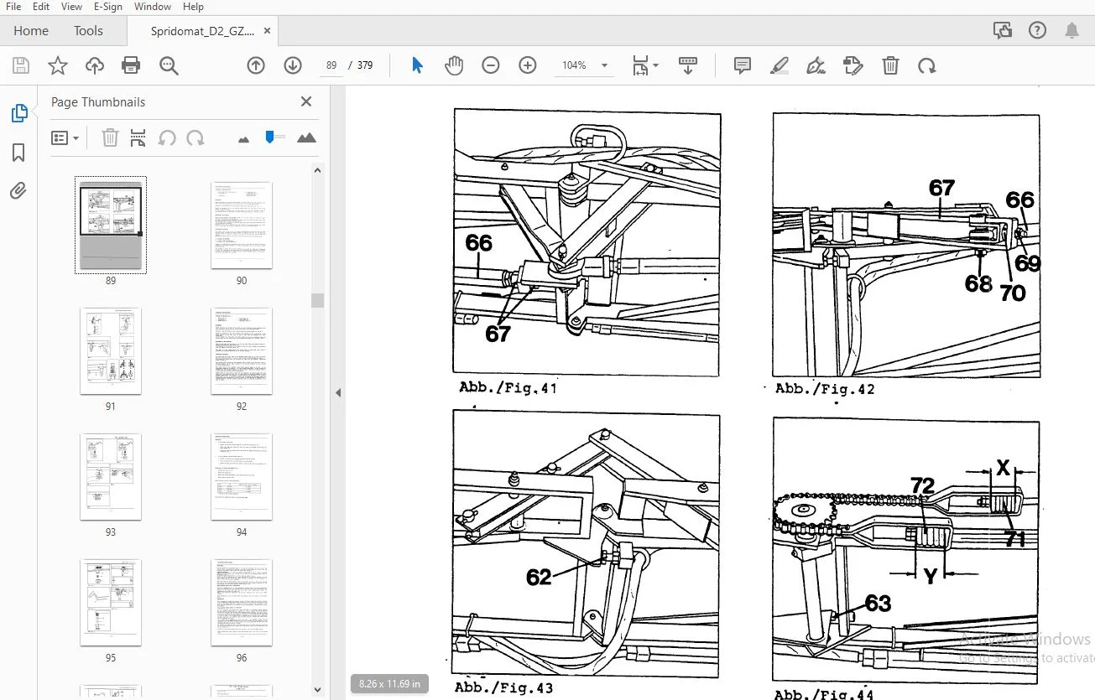This screenshot has width=1095, height=700.
Task: Select the highlight pen tool
Action: click(780, 65)
